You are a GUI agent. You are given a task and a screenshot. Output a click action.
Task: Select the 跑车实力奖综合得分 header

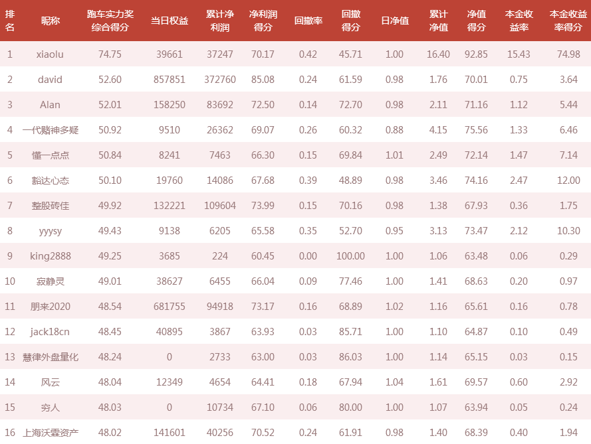[110, 21]
